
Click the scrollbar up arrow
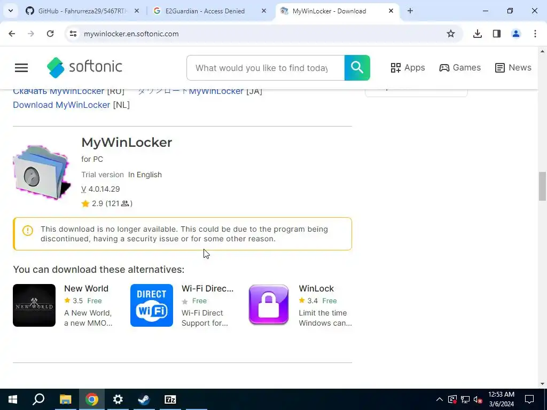(542, 51)
